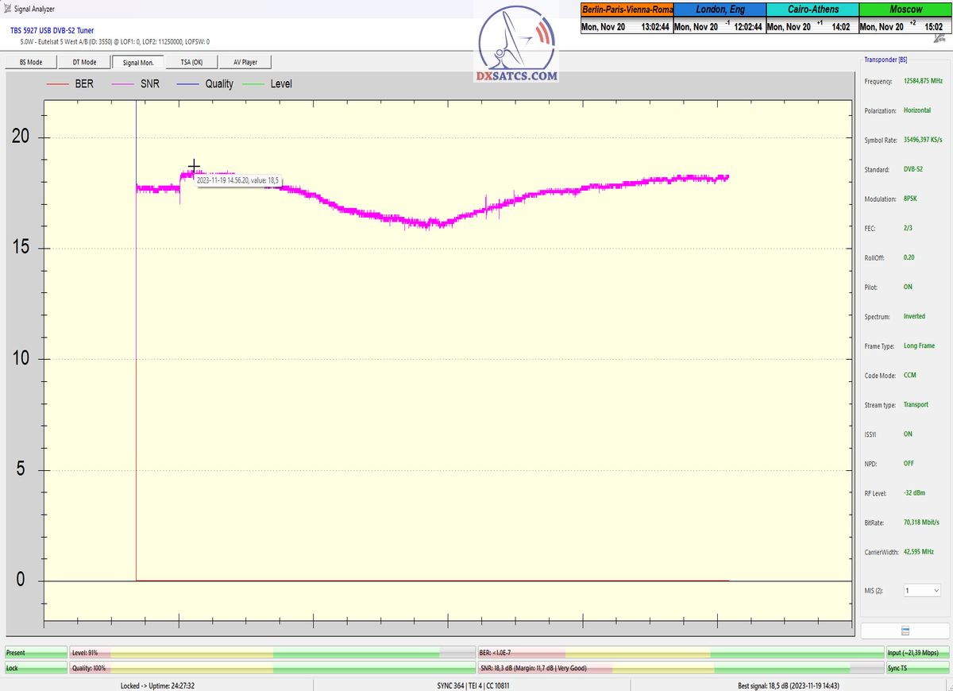Screen dimensions: 953x691
Task: Open the AV Player tab
Action: (245, 62)
